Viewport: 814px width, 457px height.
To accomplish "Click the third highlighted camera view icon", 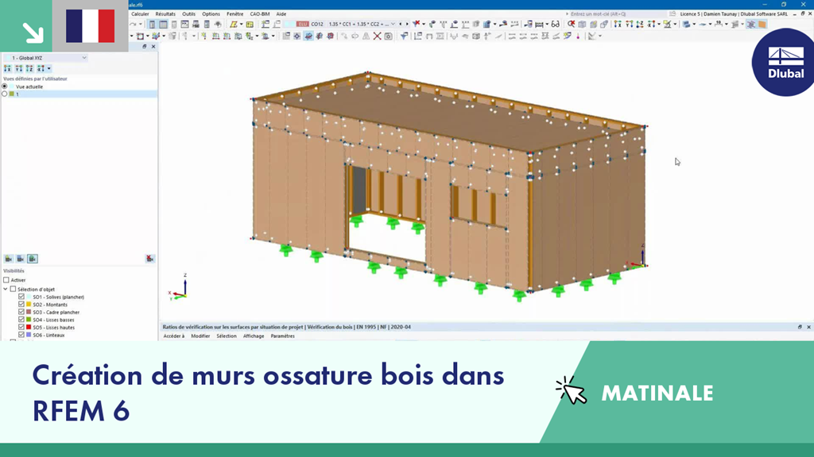I will tap(32, 259).
